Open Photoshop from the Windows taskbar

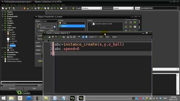tap(29, 98)
